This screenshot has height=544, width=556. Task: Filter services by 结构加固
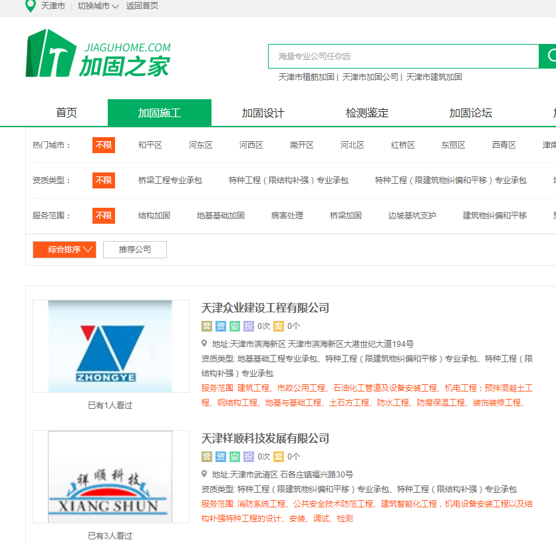pyautogui.click(x=154, y=216)
